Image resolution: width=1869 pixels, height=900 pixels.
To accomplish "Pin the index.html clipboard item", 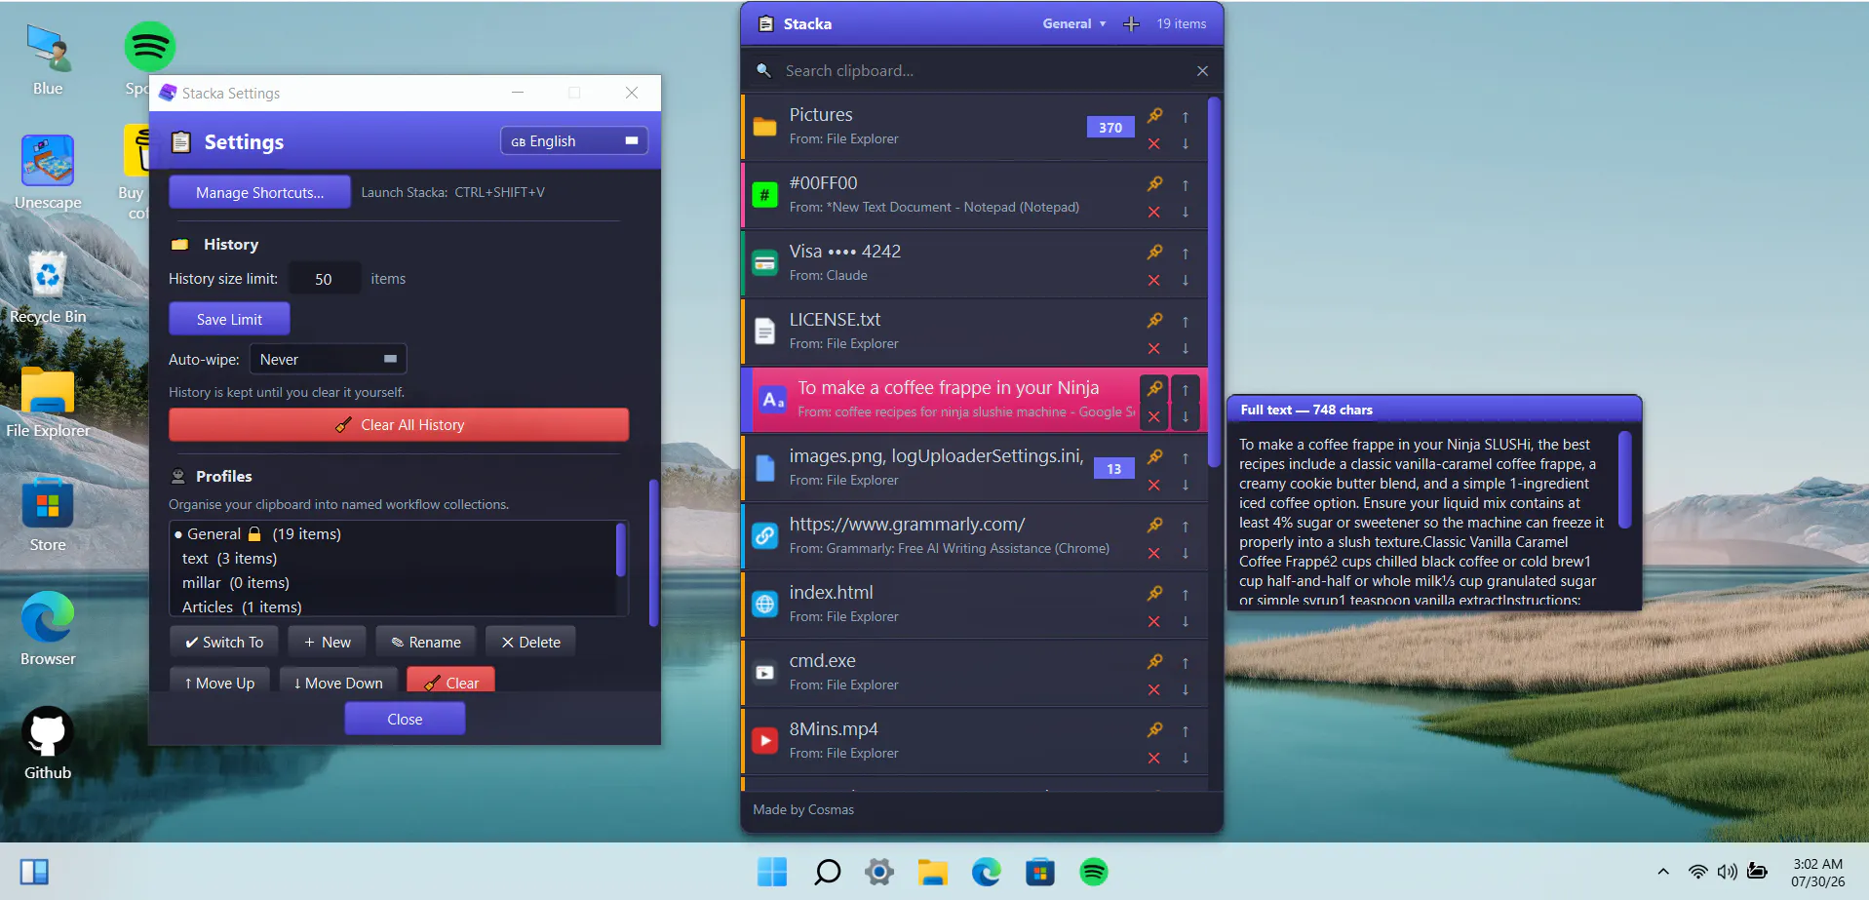I will pos(1154,594).
